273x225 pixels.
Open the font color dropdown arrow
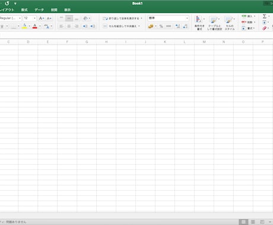coord(40,26)
